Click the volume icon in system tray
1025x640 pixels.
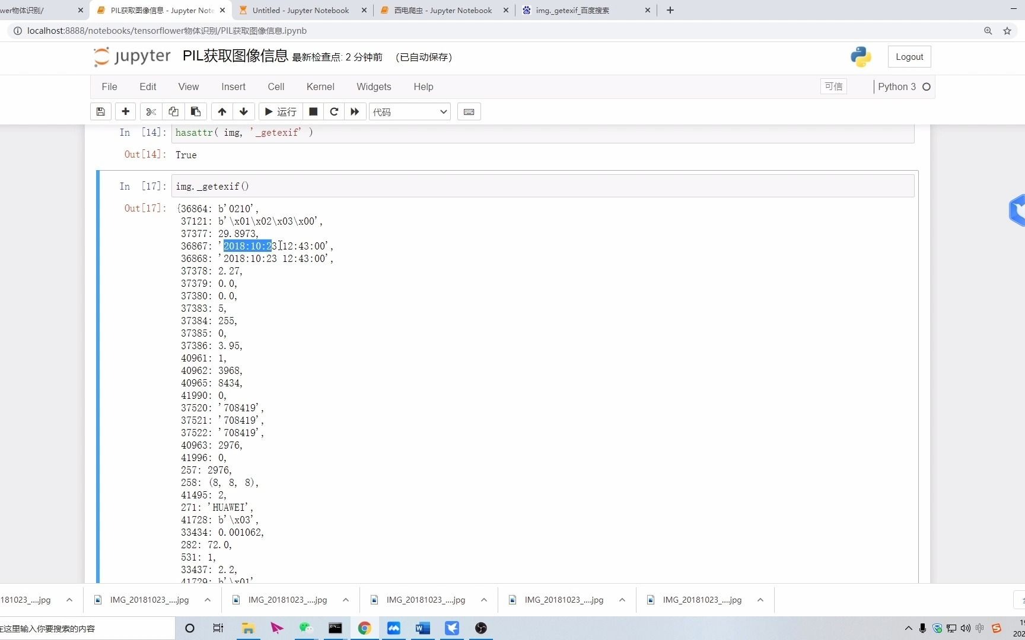coord(966,628)
